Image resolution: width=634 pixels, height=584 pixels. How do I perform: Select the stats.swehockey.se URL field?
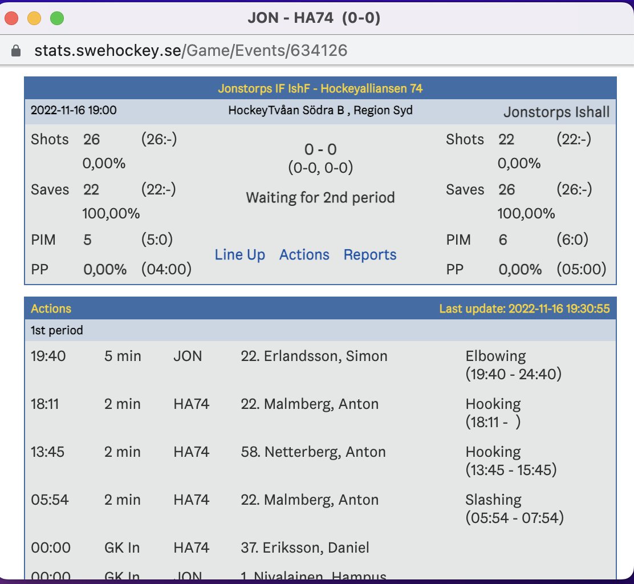tap(191, 51)
